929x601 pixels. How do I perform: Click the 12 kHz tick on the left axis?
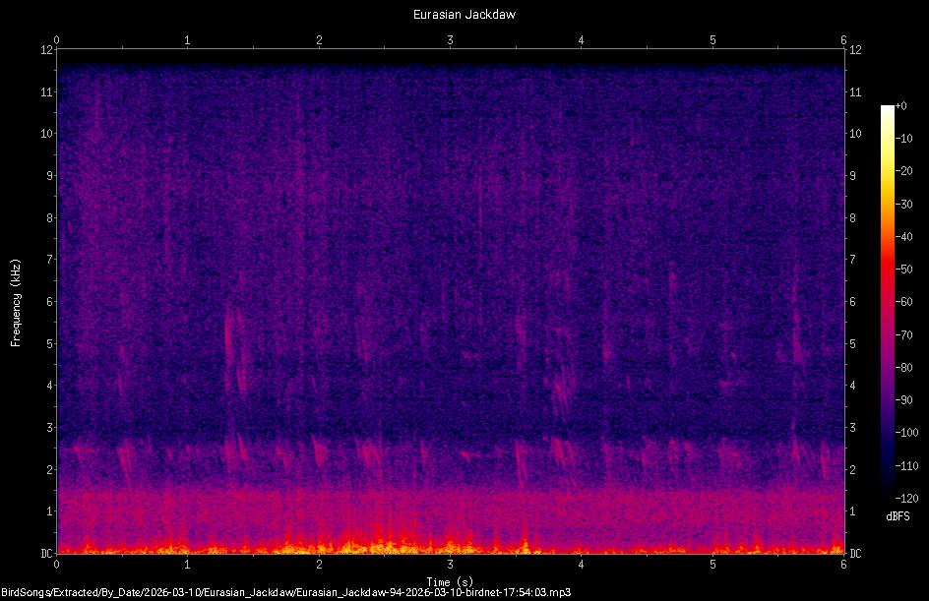[x=46, y=52]
